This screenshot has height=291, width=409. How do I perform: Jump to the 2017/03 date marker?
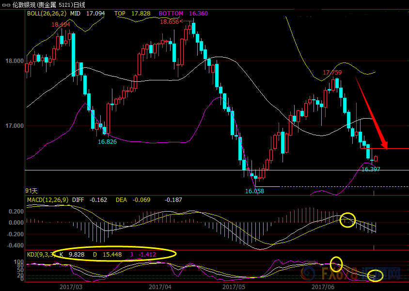pyautogui.click(x=71, y=287)
